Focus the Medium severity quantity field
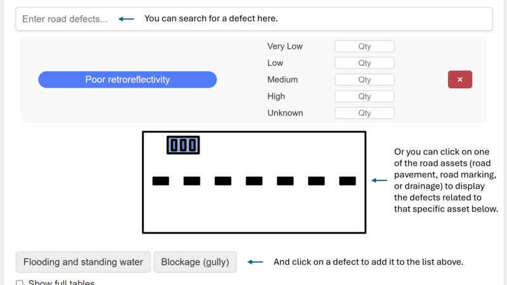Screen dimensions: 507x285 (x=364, y=80)
